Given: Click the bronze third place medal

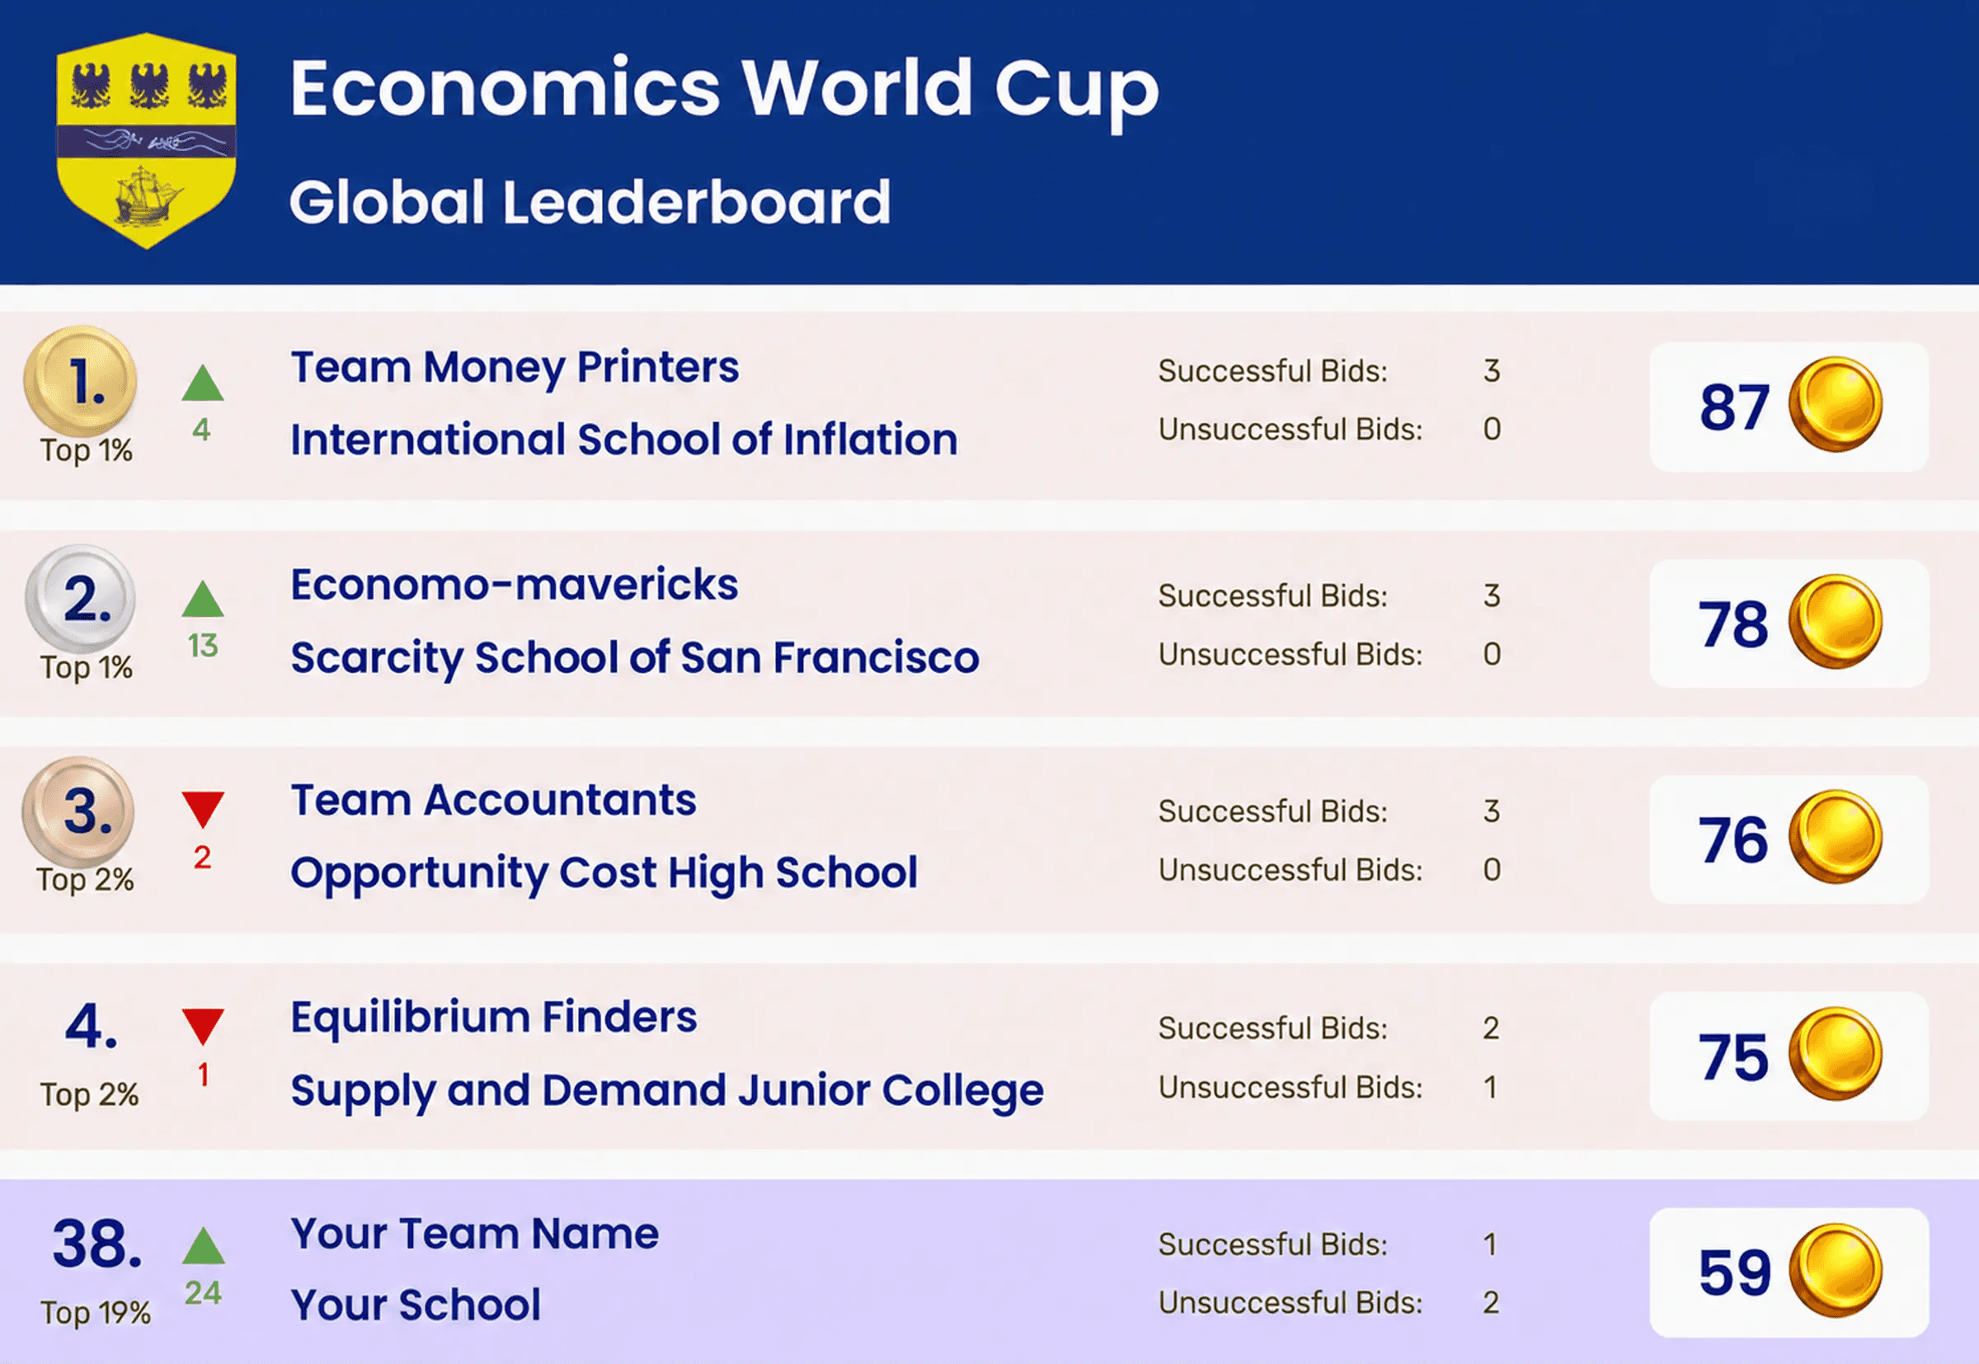Looking at the screenshot, I should click(x=78, y=811).
